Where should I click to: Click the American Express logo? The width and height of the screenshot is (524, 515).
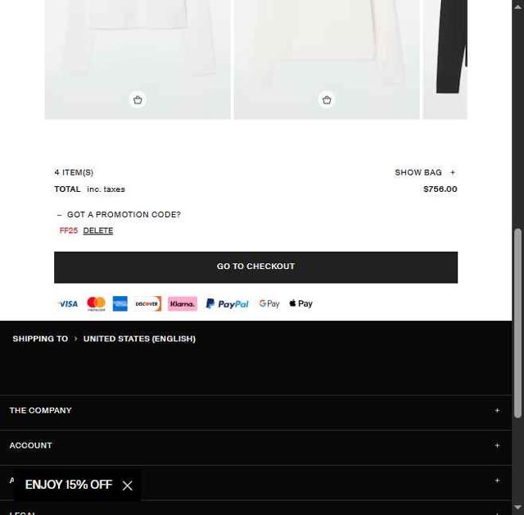tap(120, 304)
